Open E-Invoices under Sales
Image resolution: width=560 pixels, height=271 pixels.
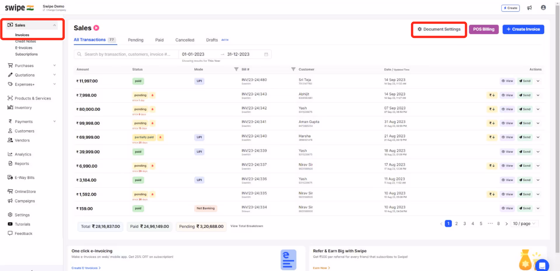[24, 48]
